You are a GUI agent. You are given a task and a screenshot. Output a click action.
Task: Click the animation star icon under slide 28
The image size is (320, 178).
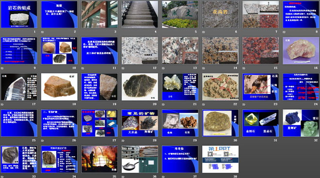coord(123,141)
